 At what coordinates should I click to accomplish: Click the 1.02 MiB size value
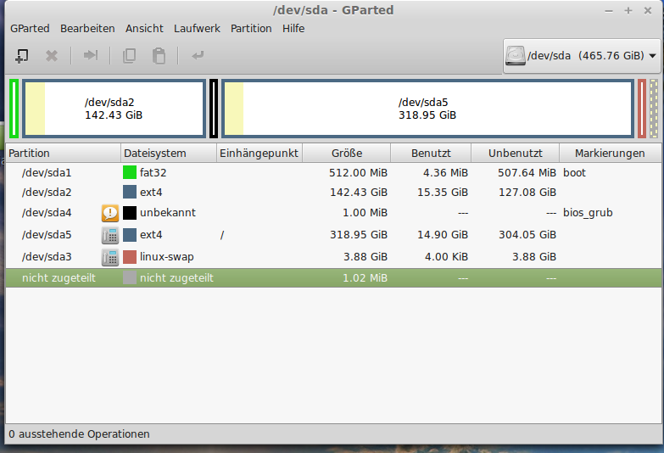point(365,278)
